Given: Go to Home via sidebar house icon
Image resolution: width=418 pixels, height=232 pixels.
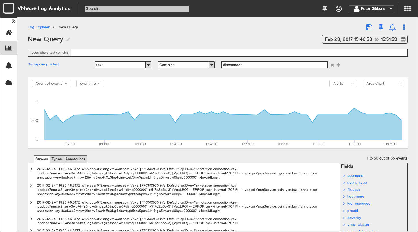Looking at the screenshot, I should tap(9, 32).
